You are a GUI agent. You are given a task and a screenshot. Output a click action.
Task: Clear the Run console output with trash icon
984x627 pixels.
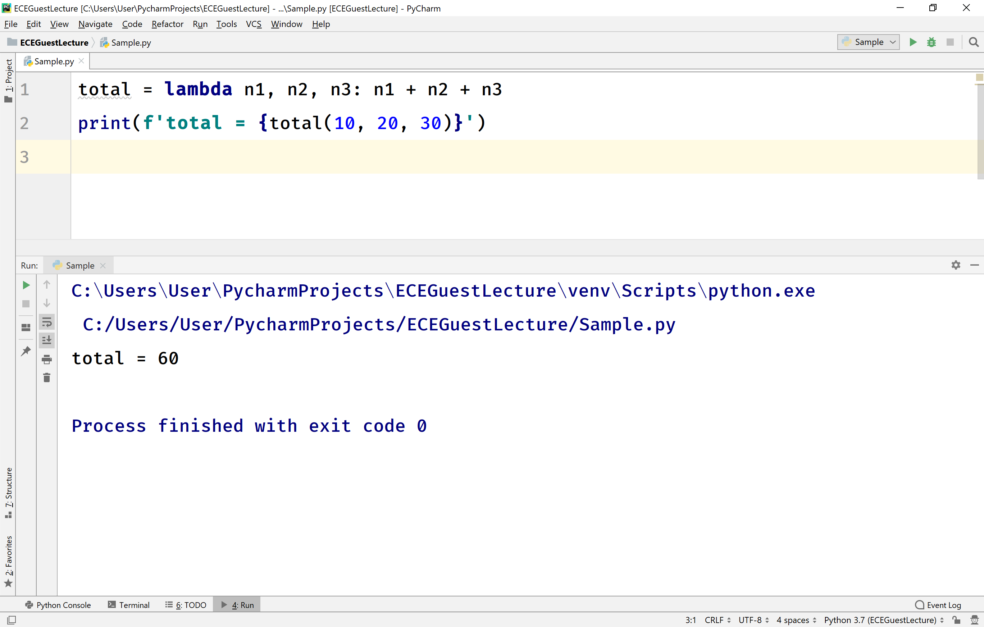tap(47, 377)
